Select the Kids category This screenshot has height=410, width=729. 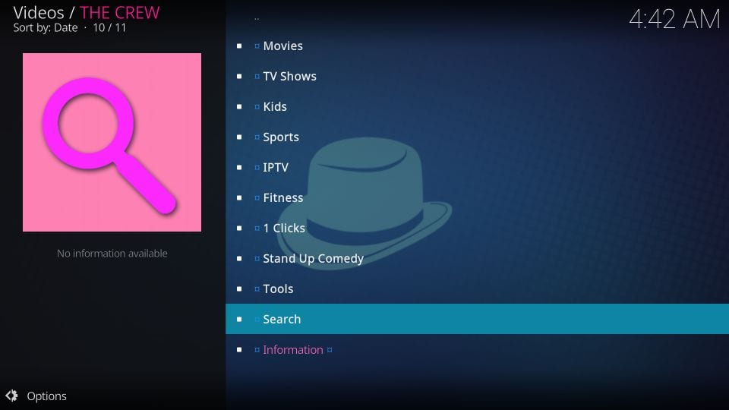477,106
